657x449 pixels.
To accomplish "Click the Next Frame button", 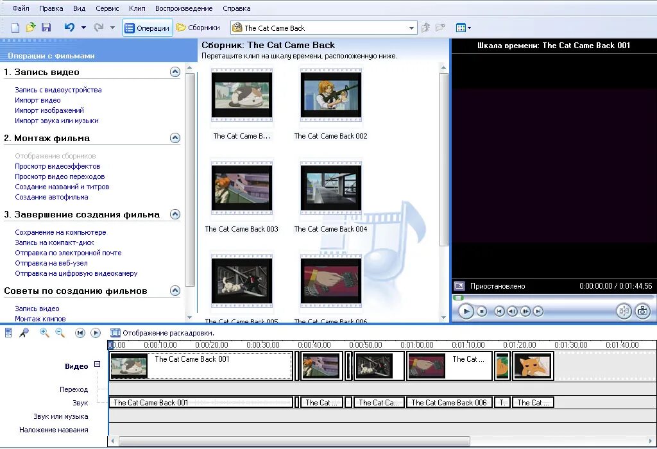I will 525,311.
